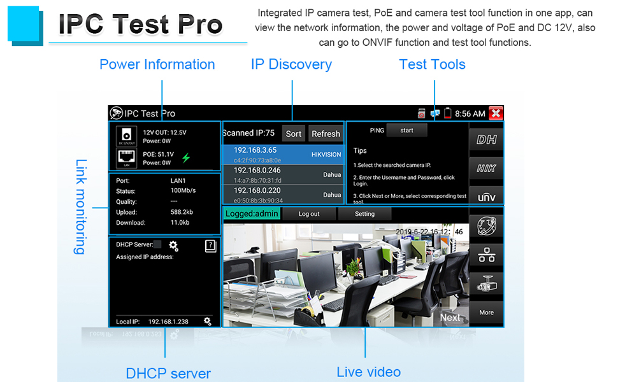
Task: Toggle the DHCP Server checkbox
Action: (157, 244)
